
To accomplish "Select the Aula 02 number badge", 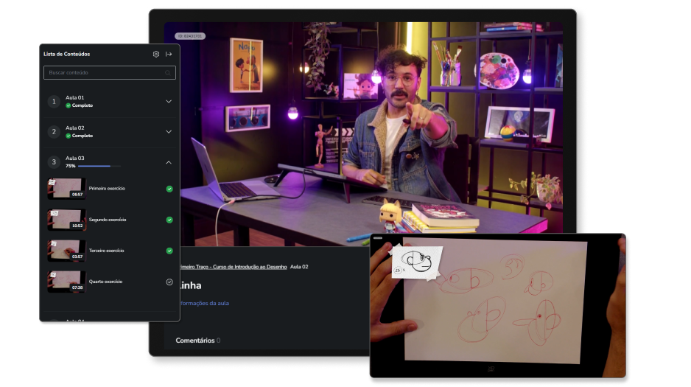I will click(x=54, y=132).
